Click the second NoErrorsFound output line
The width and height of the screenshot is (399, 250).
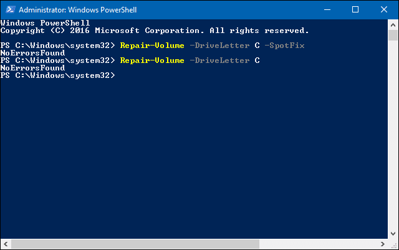[x=32, y=68]
